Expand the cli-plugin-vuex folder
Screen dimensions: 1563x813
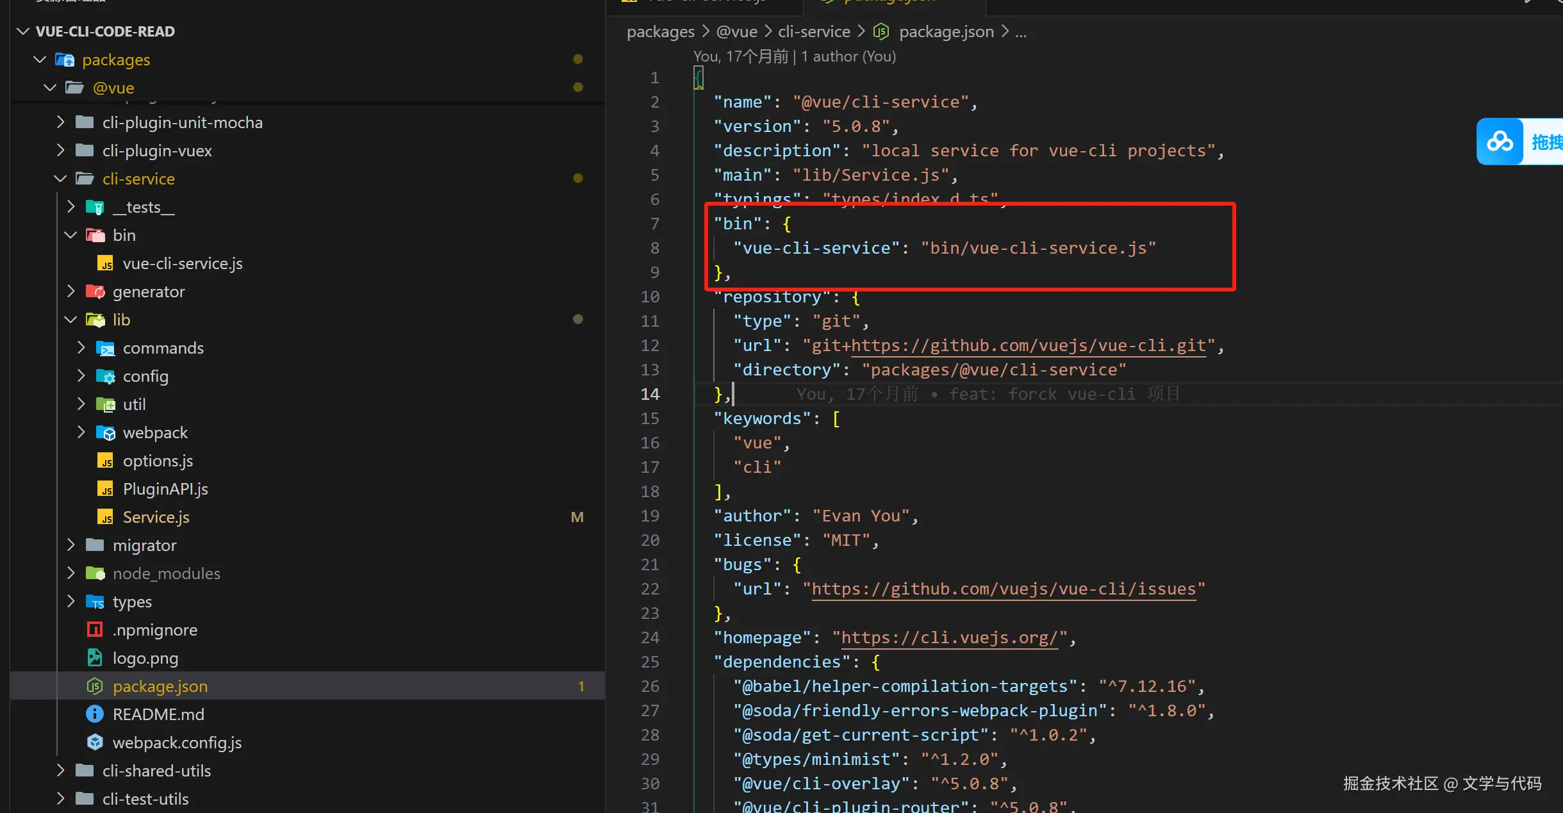(60, 151)
